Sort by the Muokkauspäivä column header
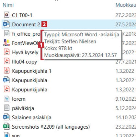The image size is (136, 137). tap(126, 5)
